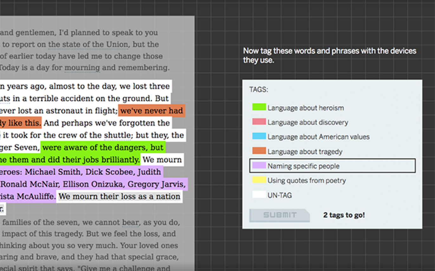
Task: Click the underlined word "shuttle"
Action: 117,135
